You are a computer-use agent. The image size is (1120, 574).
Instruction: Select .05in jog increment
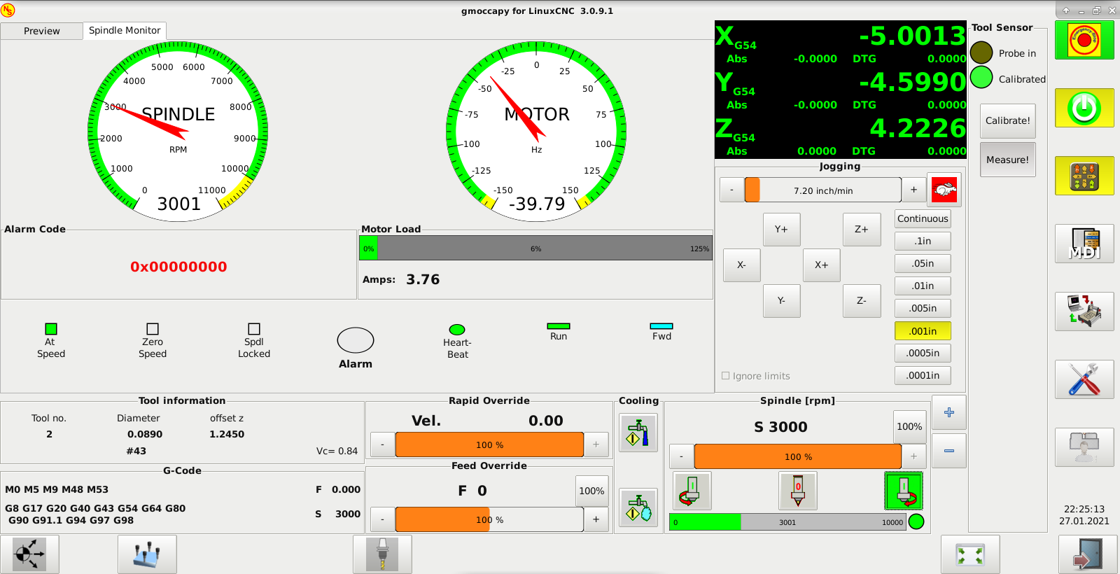(923, 263)
